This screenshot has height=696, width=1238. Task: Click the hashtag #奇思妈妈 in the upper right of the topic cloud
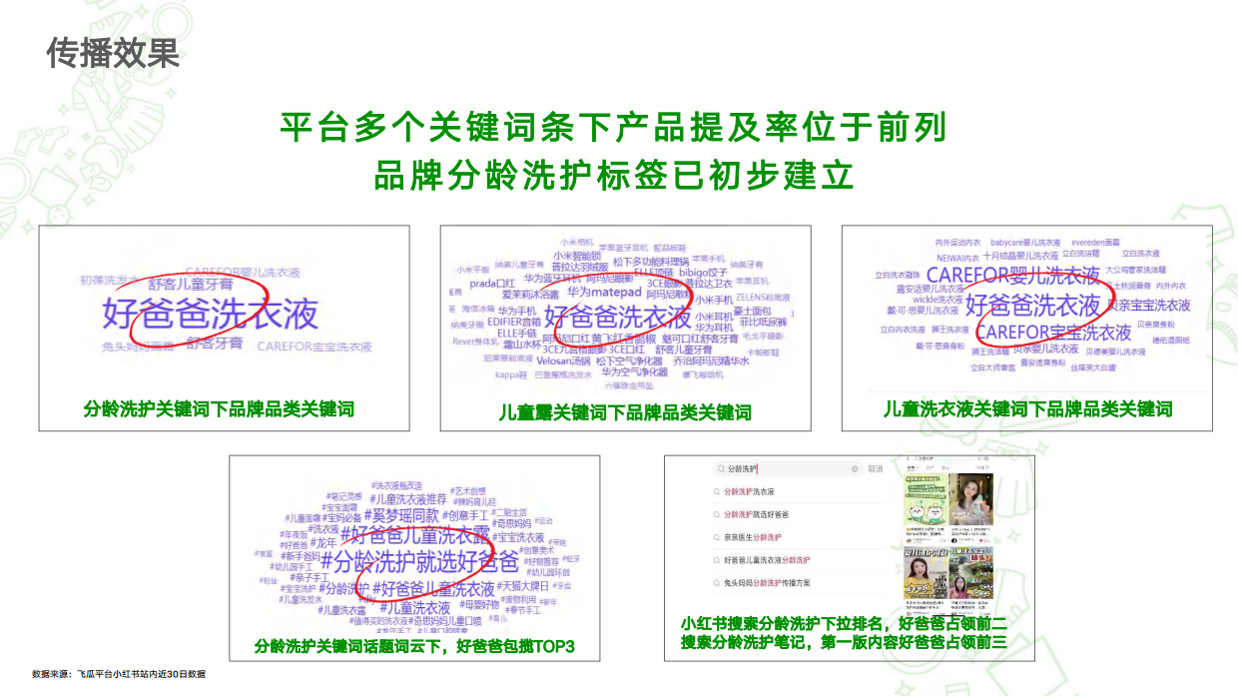point(511,523)
